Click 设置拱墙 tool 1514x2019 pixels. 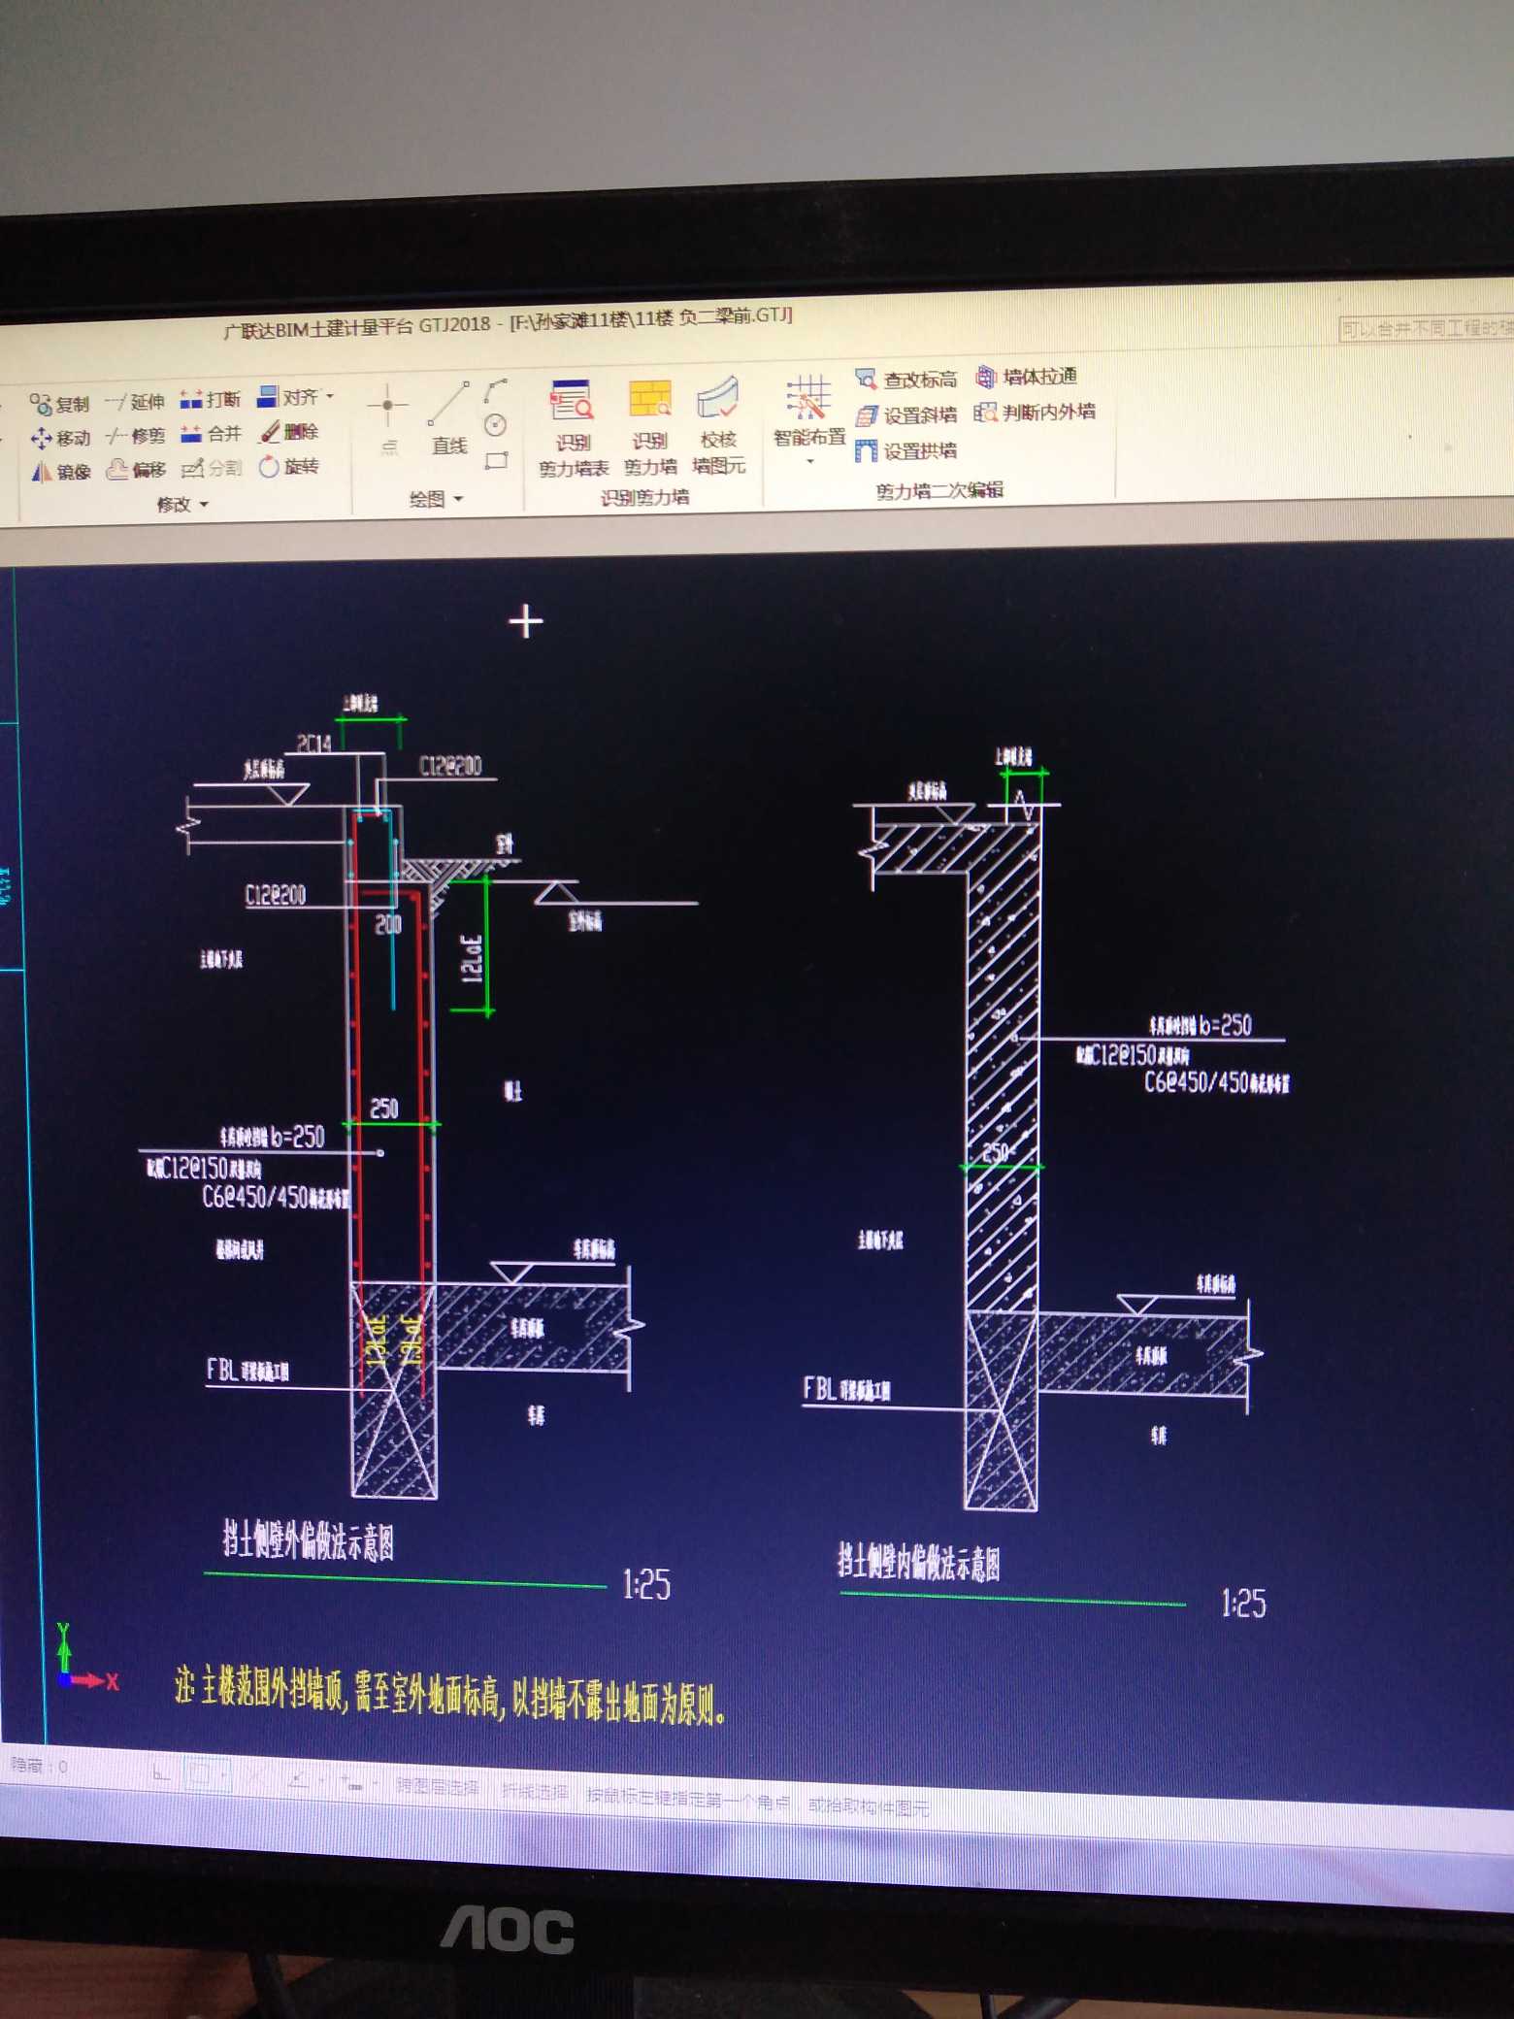[906, 450]
